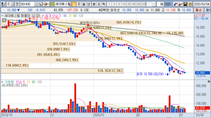
Task: Click the 종가 단순 moving average label
Action: pyautogui.click(x=52, y=16)
